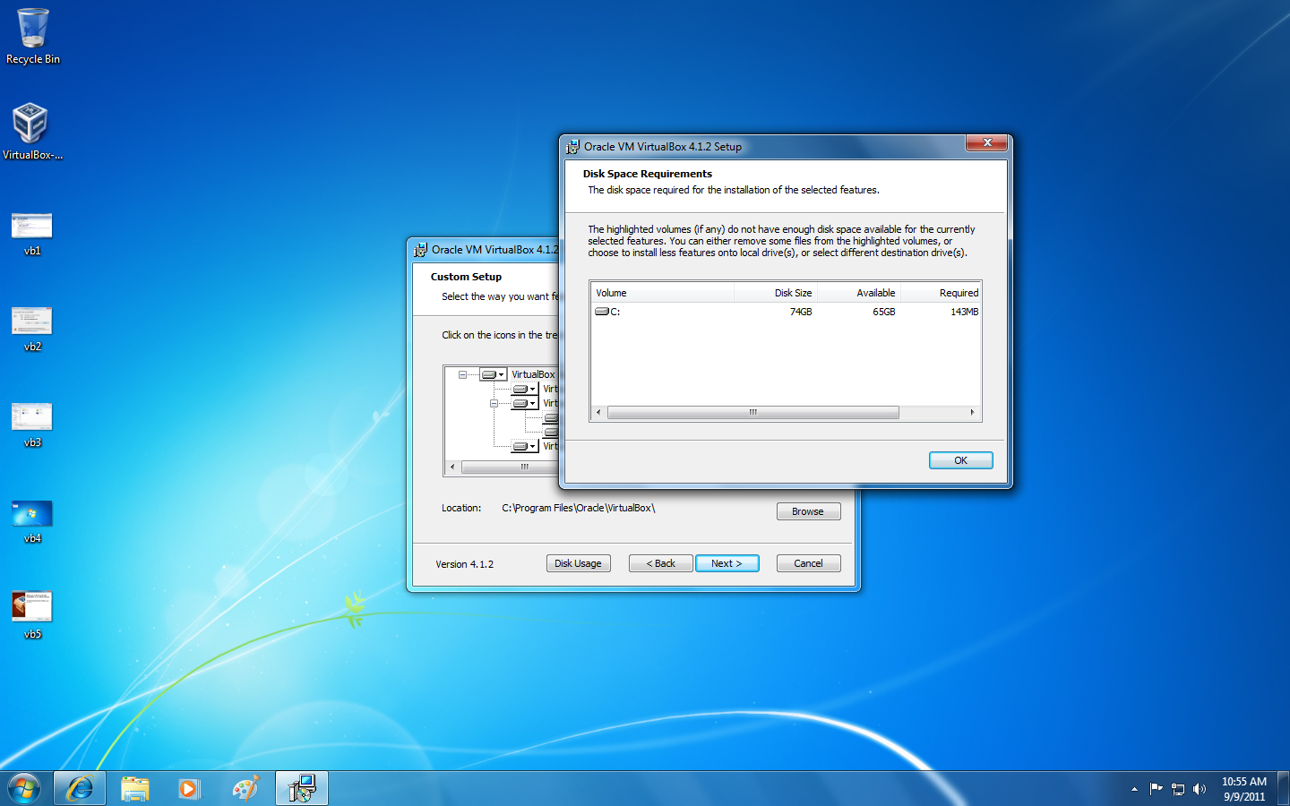The image size is (1290, 806).
Task: Click OK in Disk Space Requirements dialog
Action: [960, 460]
